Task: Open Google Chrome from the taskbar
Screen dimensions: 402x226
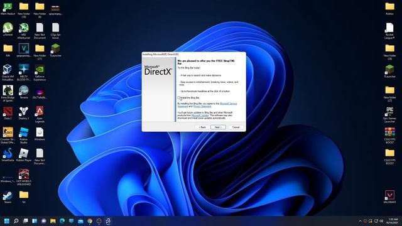Action: click(90, 221)
